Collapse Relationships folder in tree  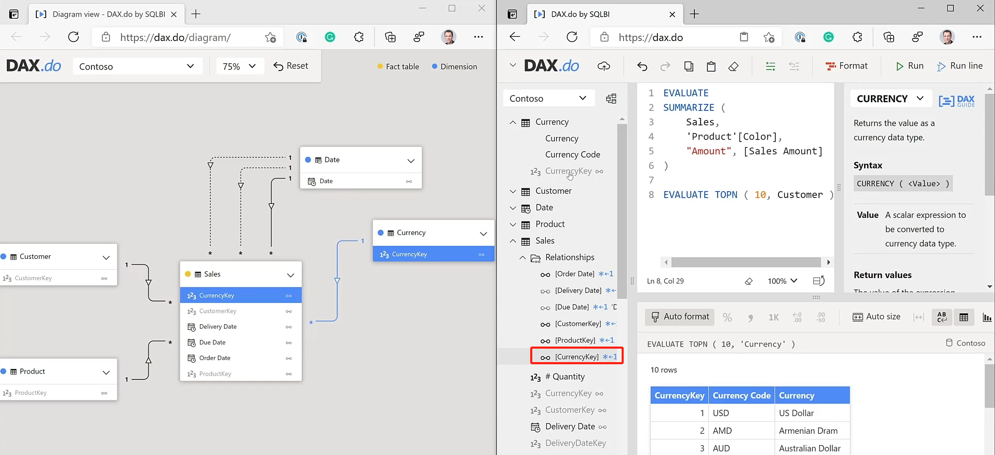(522, 258)
